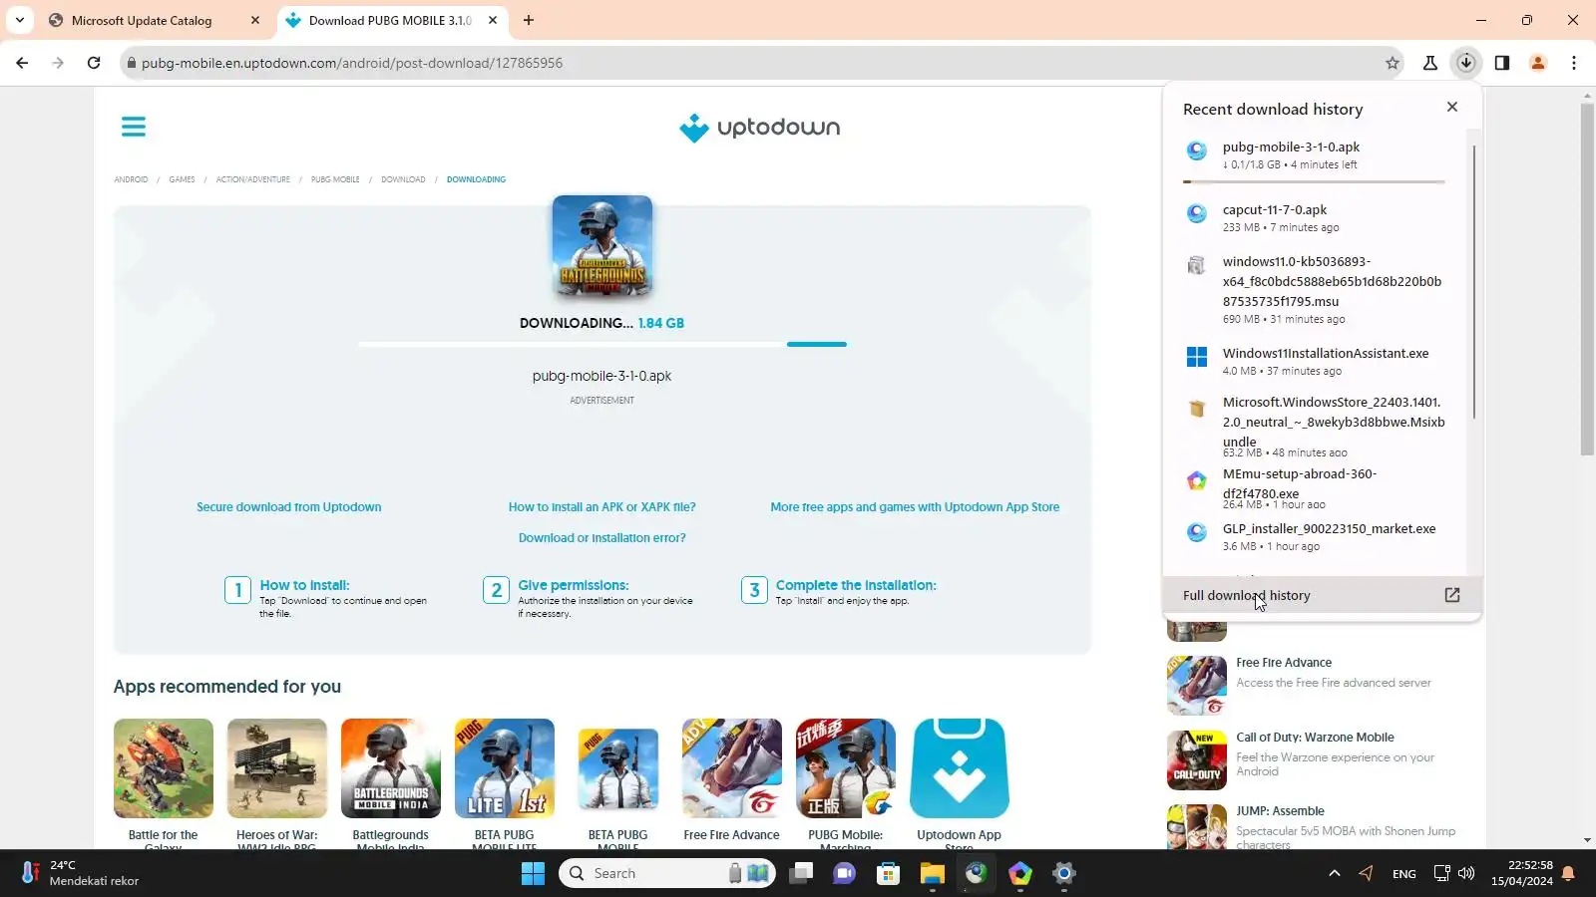Image resolution: width=1596 pixels, height=897 pixels.
Task: Open Full download history
Action: (1323, 595)
